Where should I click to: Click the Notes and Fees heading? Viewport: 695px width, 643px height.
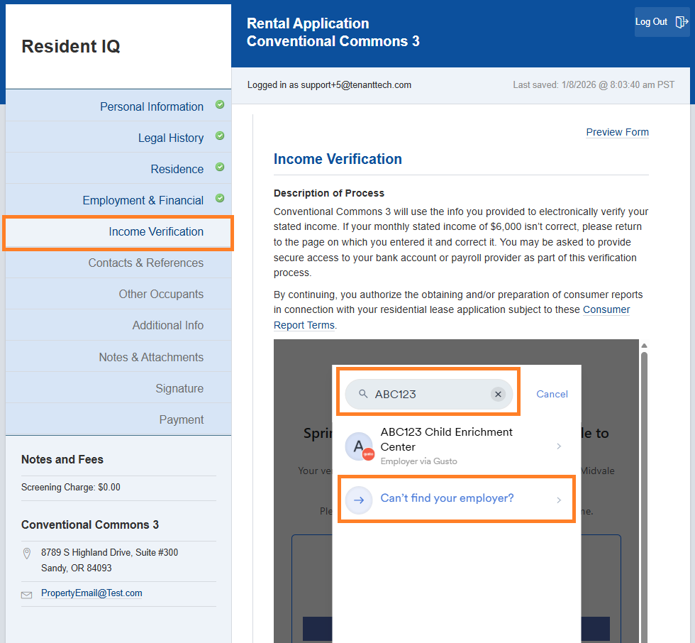tap(62, 459)
